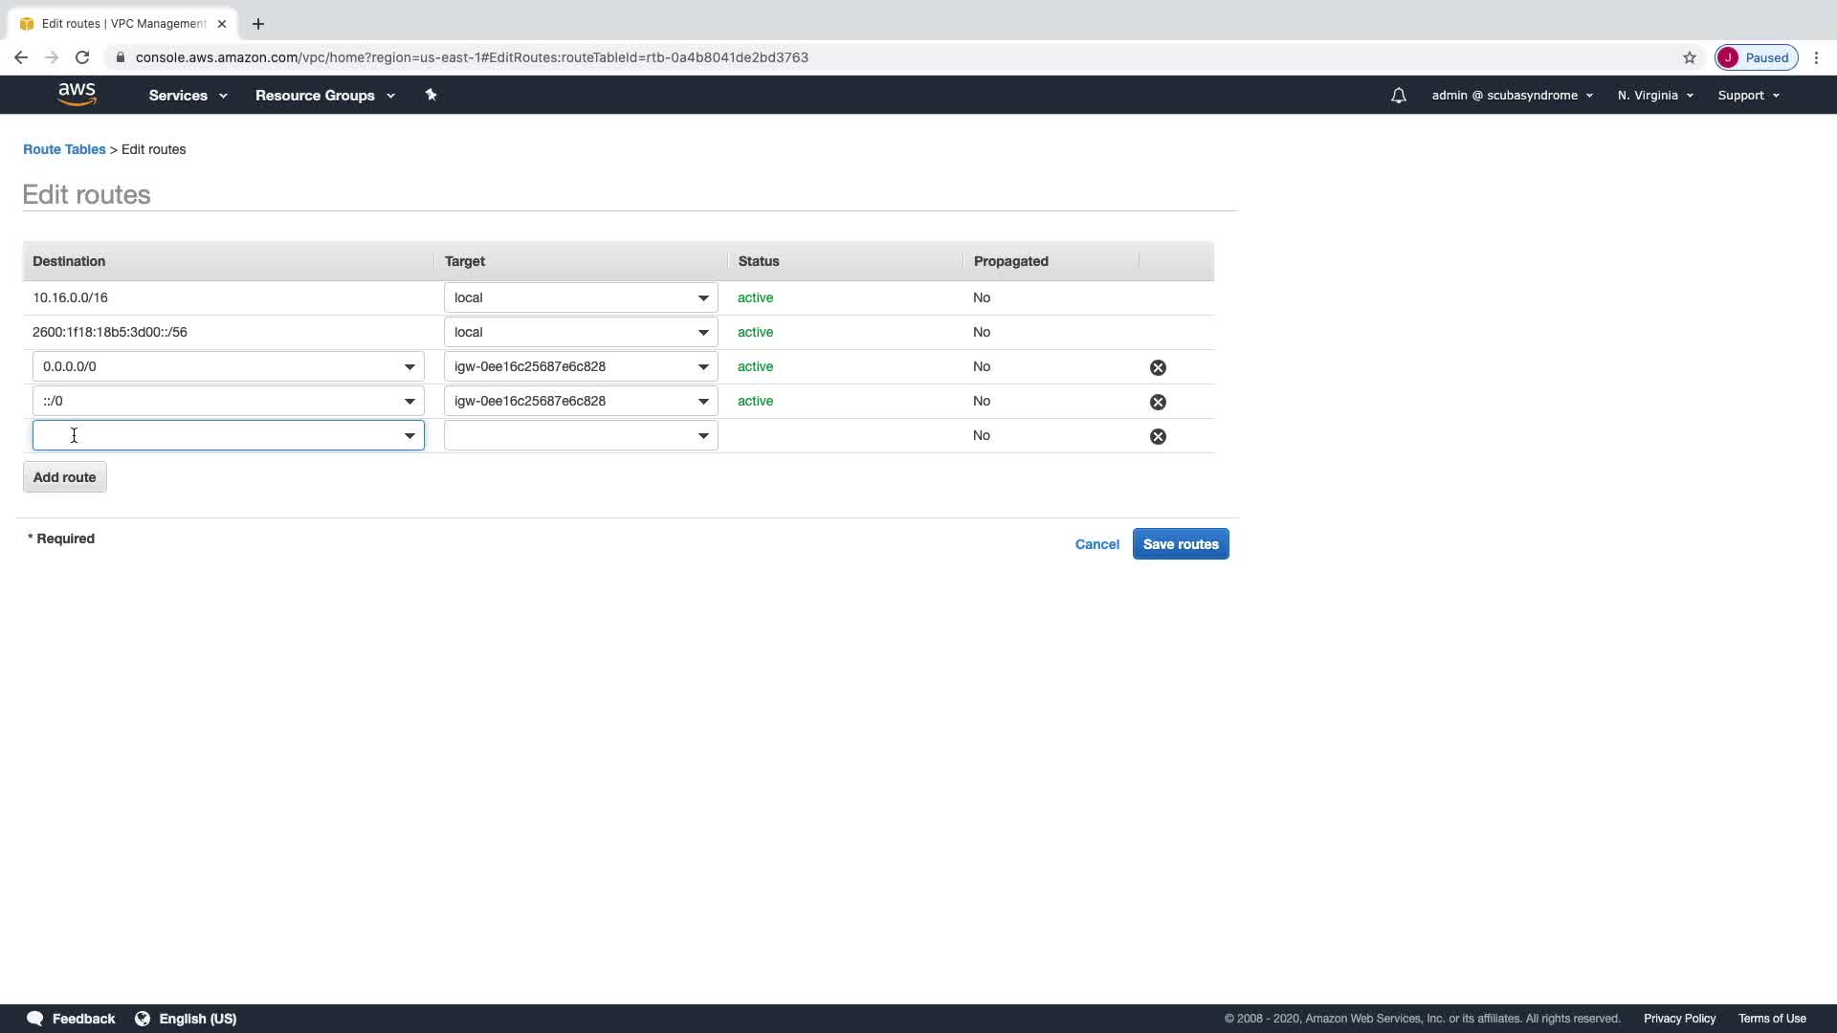Open Resource Groups menu
The width and height of the screenshot is (1837, 1033).
(x=324, y=96)
